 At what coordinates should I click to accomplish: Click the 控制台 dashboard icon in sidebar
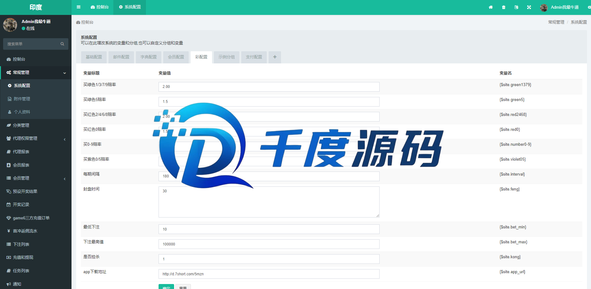point(9,59)
